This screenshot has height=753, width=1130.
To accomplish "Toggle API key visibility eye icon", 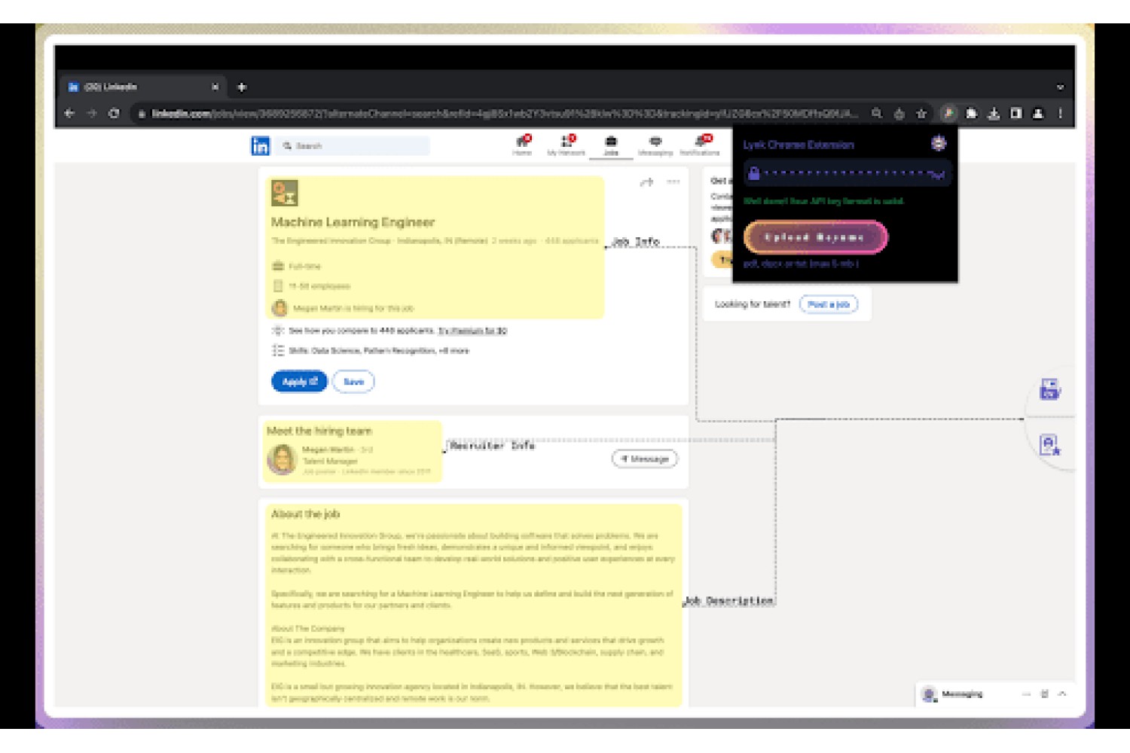I will (938, 175).
